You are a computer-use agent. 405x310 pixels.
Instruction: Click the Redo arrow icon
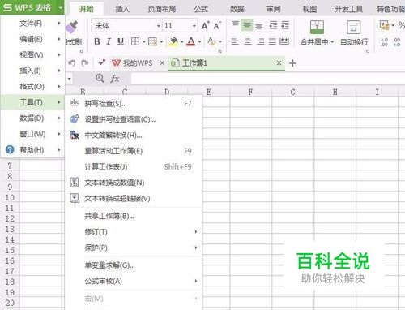coord(85,63)
